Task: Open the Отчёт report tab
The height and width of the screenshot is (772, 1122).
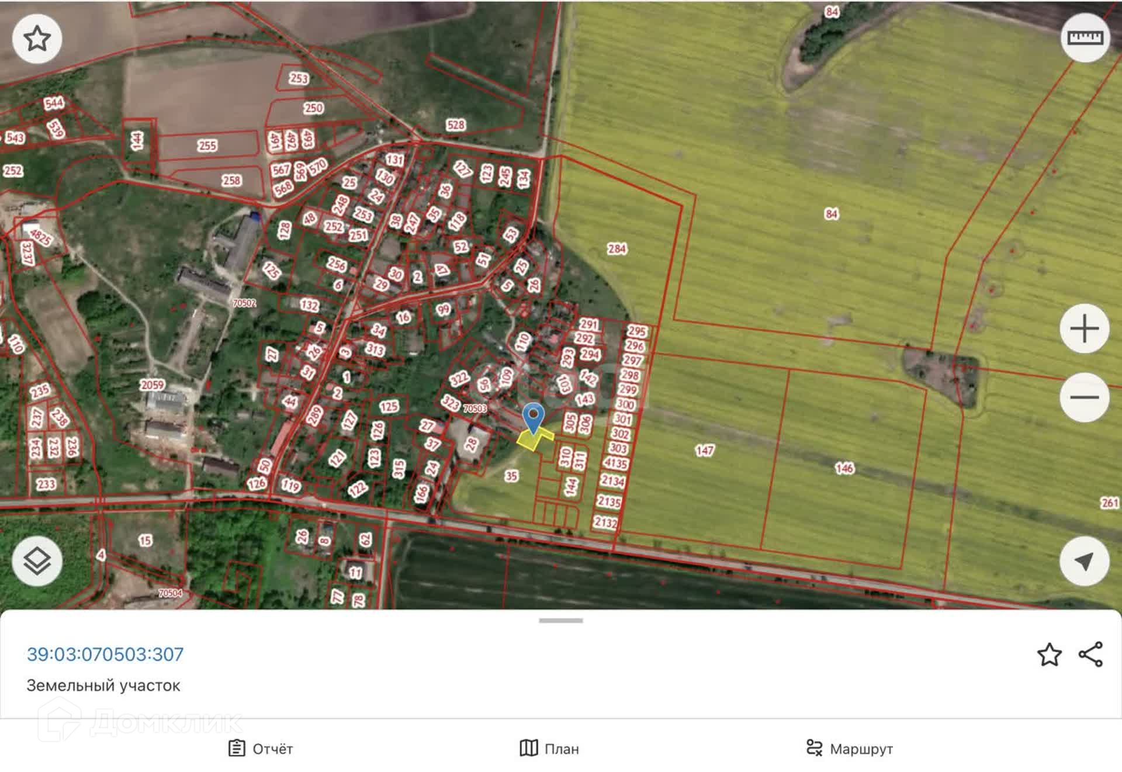Action: pos(261,749)
